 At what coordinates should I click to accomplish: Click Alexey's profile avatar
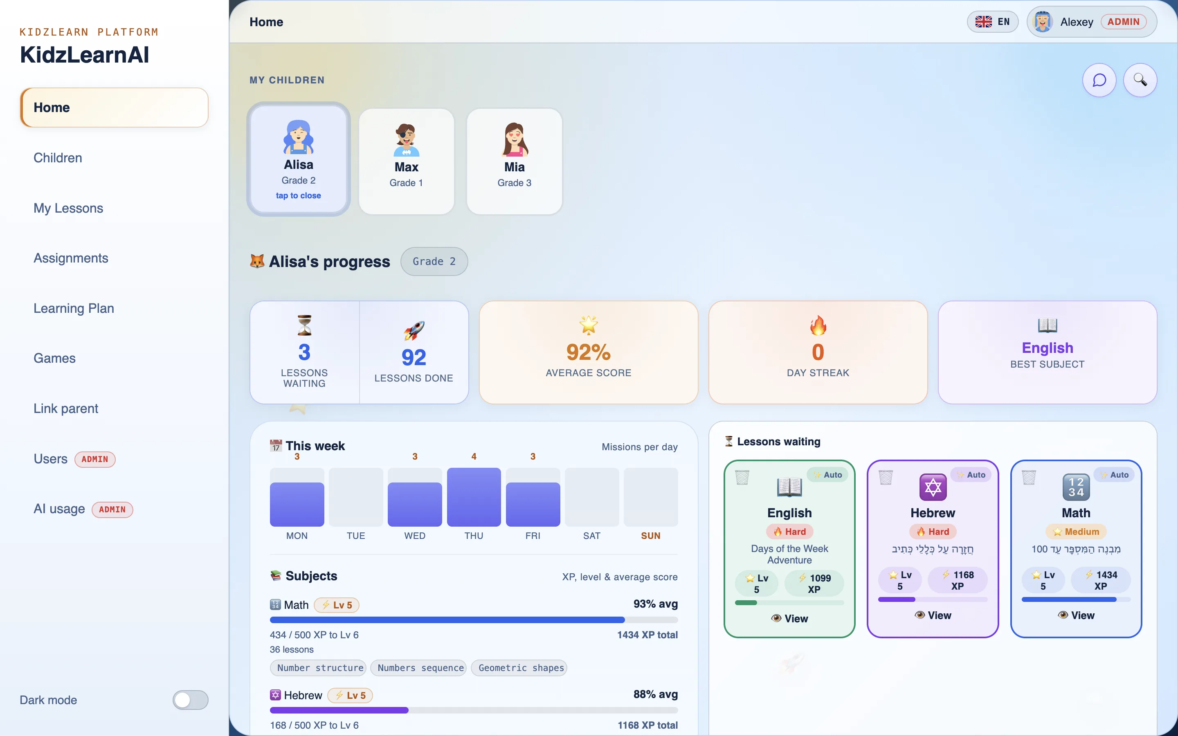click(x=1043, y=22)
